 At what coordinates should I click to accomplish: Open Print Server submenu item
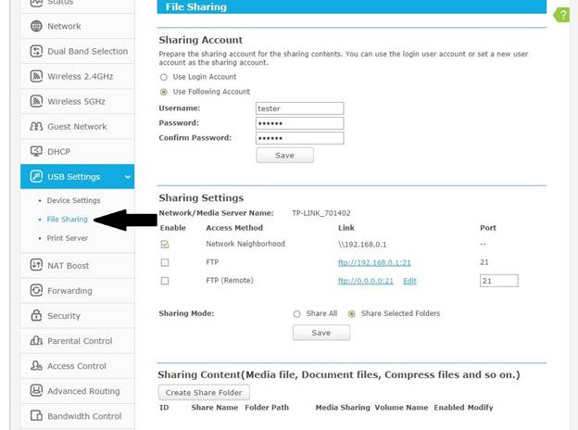(x=68, y=238)
